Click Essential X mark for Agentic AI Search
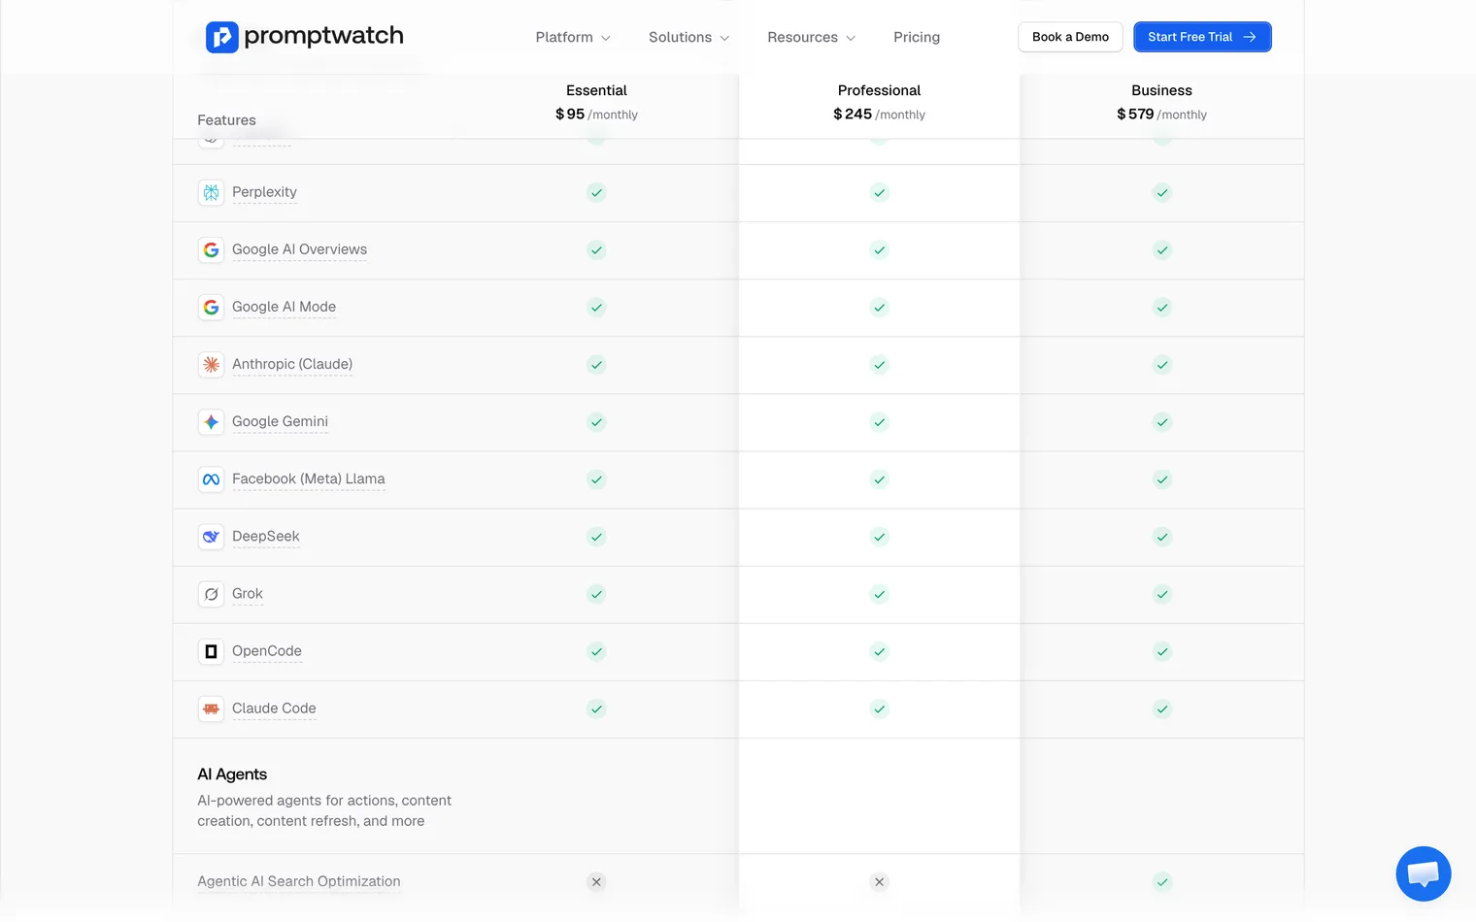 point(596,881)
